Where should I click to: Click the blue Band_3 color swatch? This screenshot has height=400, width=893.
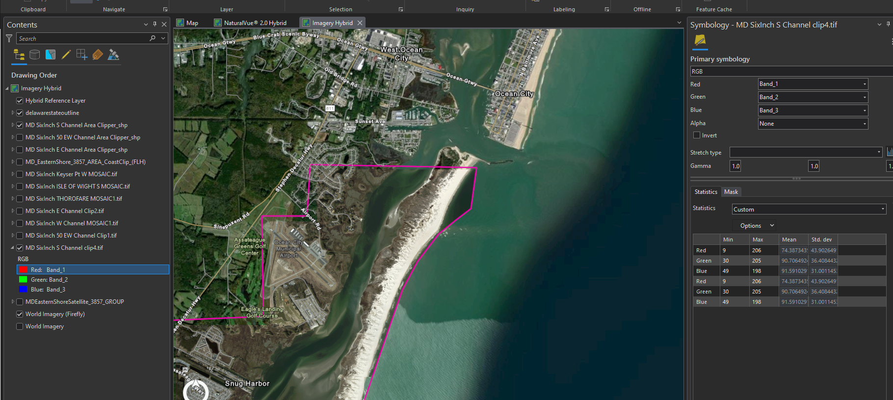coord(23,290)
